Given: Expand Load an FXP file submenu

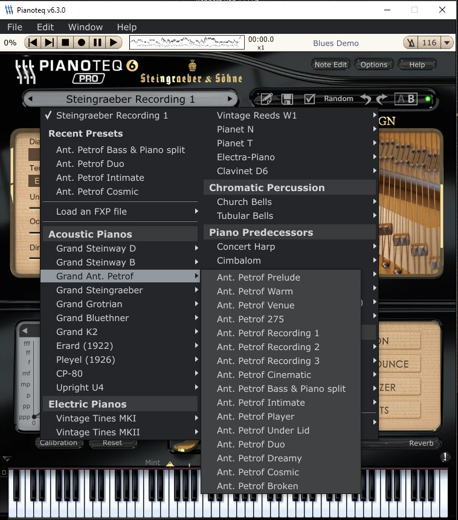Looking at the screenshot, I should point(120,212).
